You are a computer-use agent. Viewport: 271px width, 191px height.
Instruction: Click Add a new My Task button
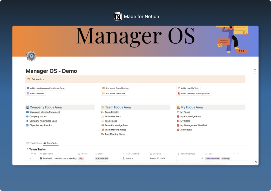pyautogui.click(x=188, y=88)
